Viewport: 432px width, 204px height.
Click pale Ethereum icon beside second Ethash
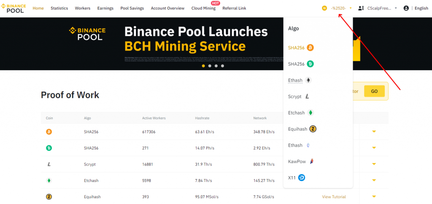308,145
